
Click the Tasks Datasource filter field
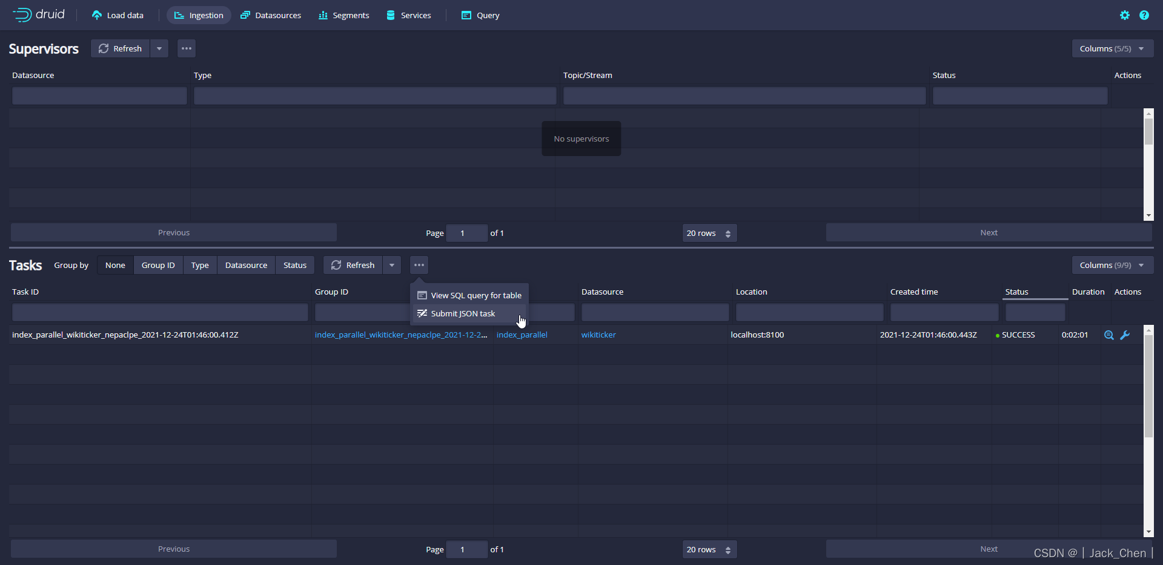[655, 312]
